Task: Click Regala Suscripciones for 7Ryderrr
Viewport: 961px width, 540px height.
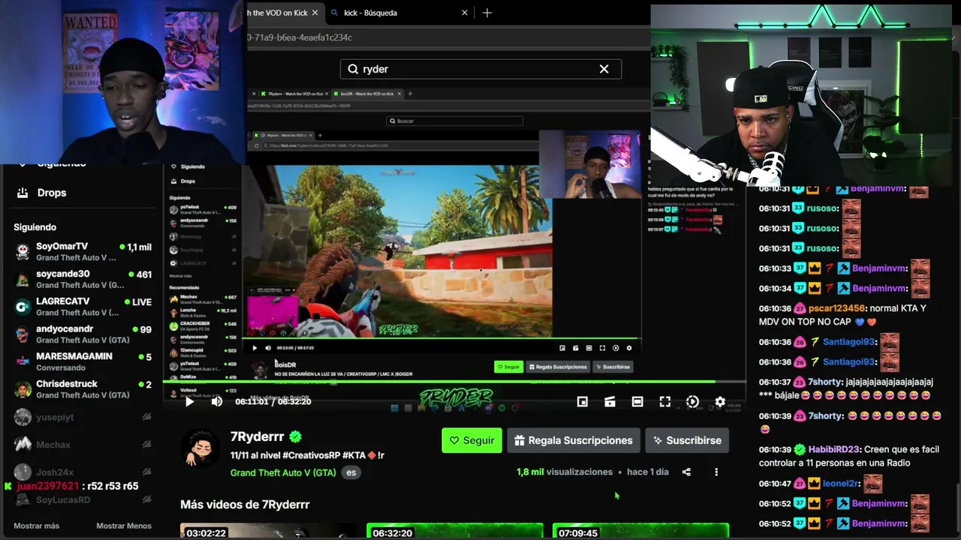Action: click(x=574, y=440)
